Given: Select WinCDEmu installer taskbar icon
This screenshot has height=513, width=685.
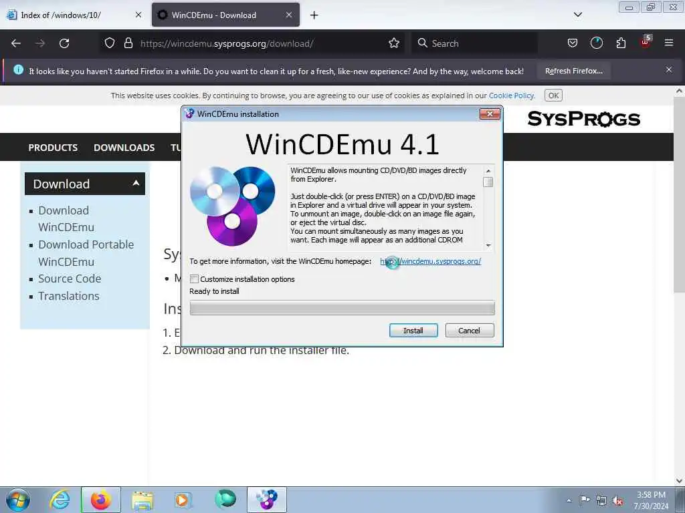Looking at the screenshot, I should pyautogui.click(x=266, y=500).
